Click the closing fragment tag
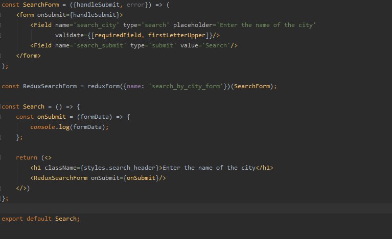 click(x=21, y=188)
